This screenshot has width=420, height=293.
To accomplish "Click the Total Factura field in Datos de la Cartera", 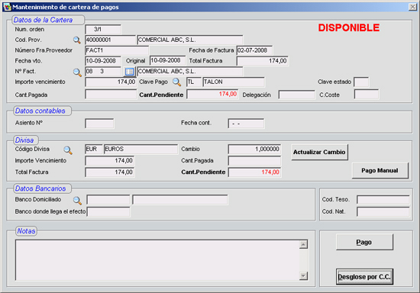I will pyautogui.click(x=263, y=61).
